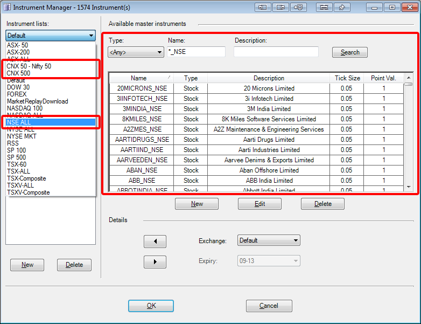Click the Search button
The image size is (421, 324).
[350, 52]
